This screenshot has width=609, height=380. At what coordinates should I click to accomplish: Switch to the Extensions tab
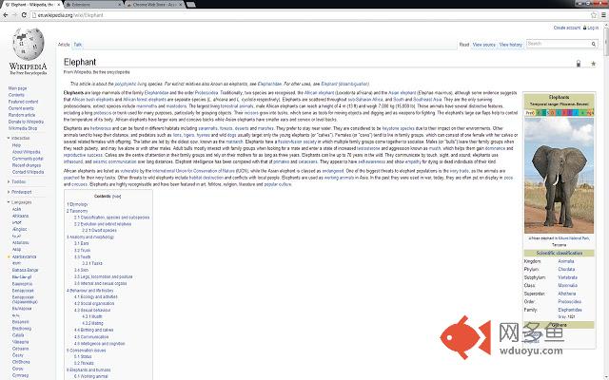pos(93,5)
